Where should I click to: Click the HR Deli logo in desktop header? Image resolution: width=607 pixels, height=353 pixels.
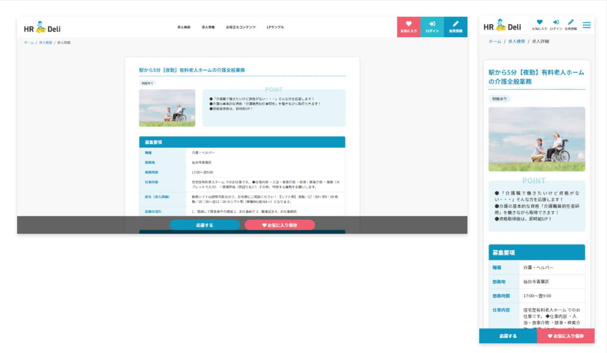pos(42,28)
